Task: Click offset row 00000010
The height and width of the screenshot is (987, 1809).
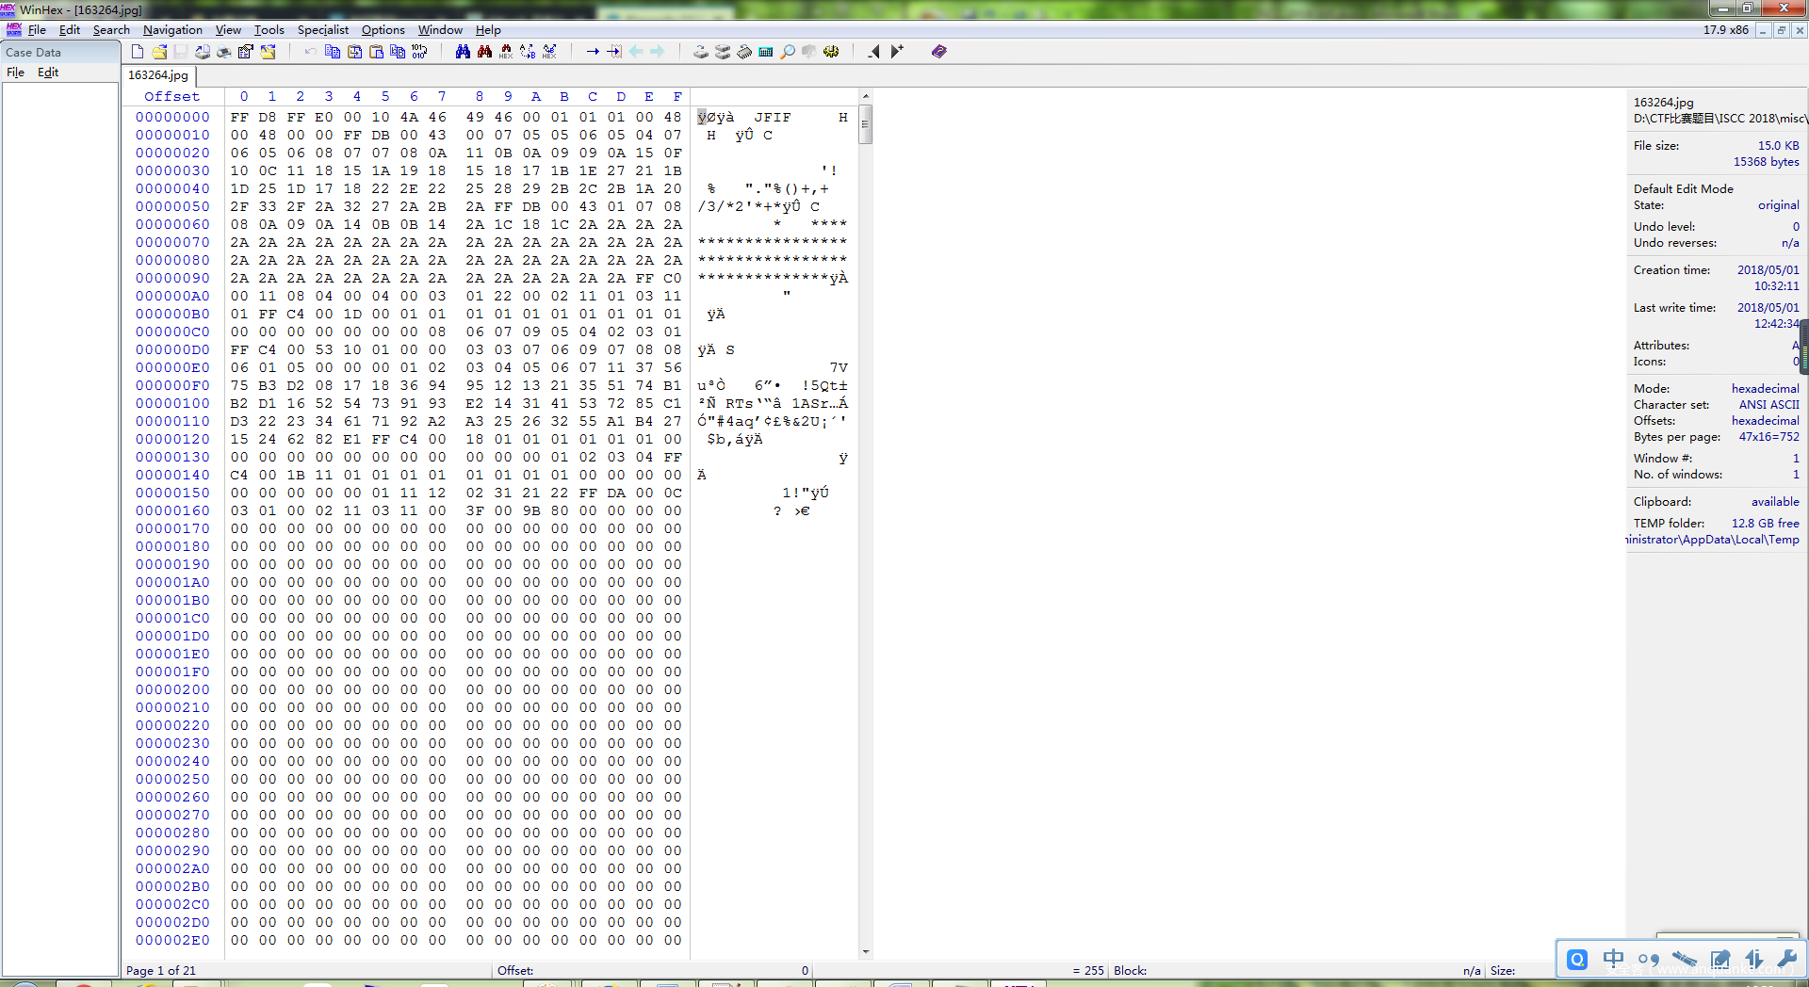Action: pos(172,136)
